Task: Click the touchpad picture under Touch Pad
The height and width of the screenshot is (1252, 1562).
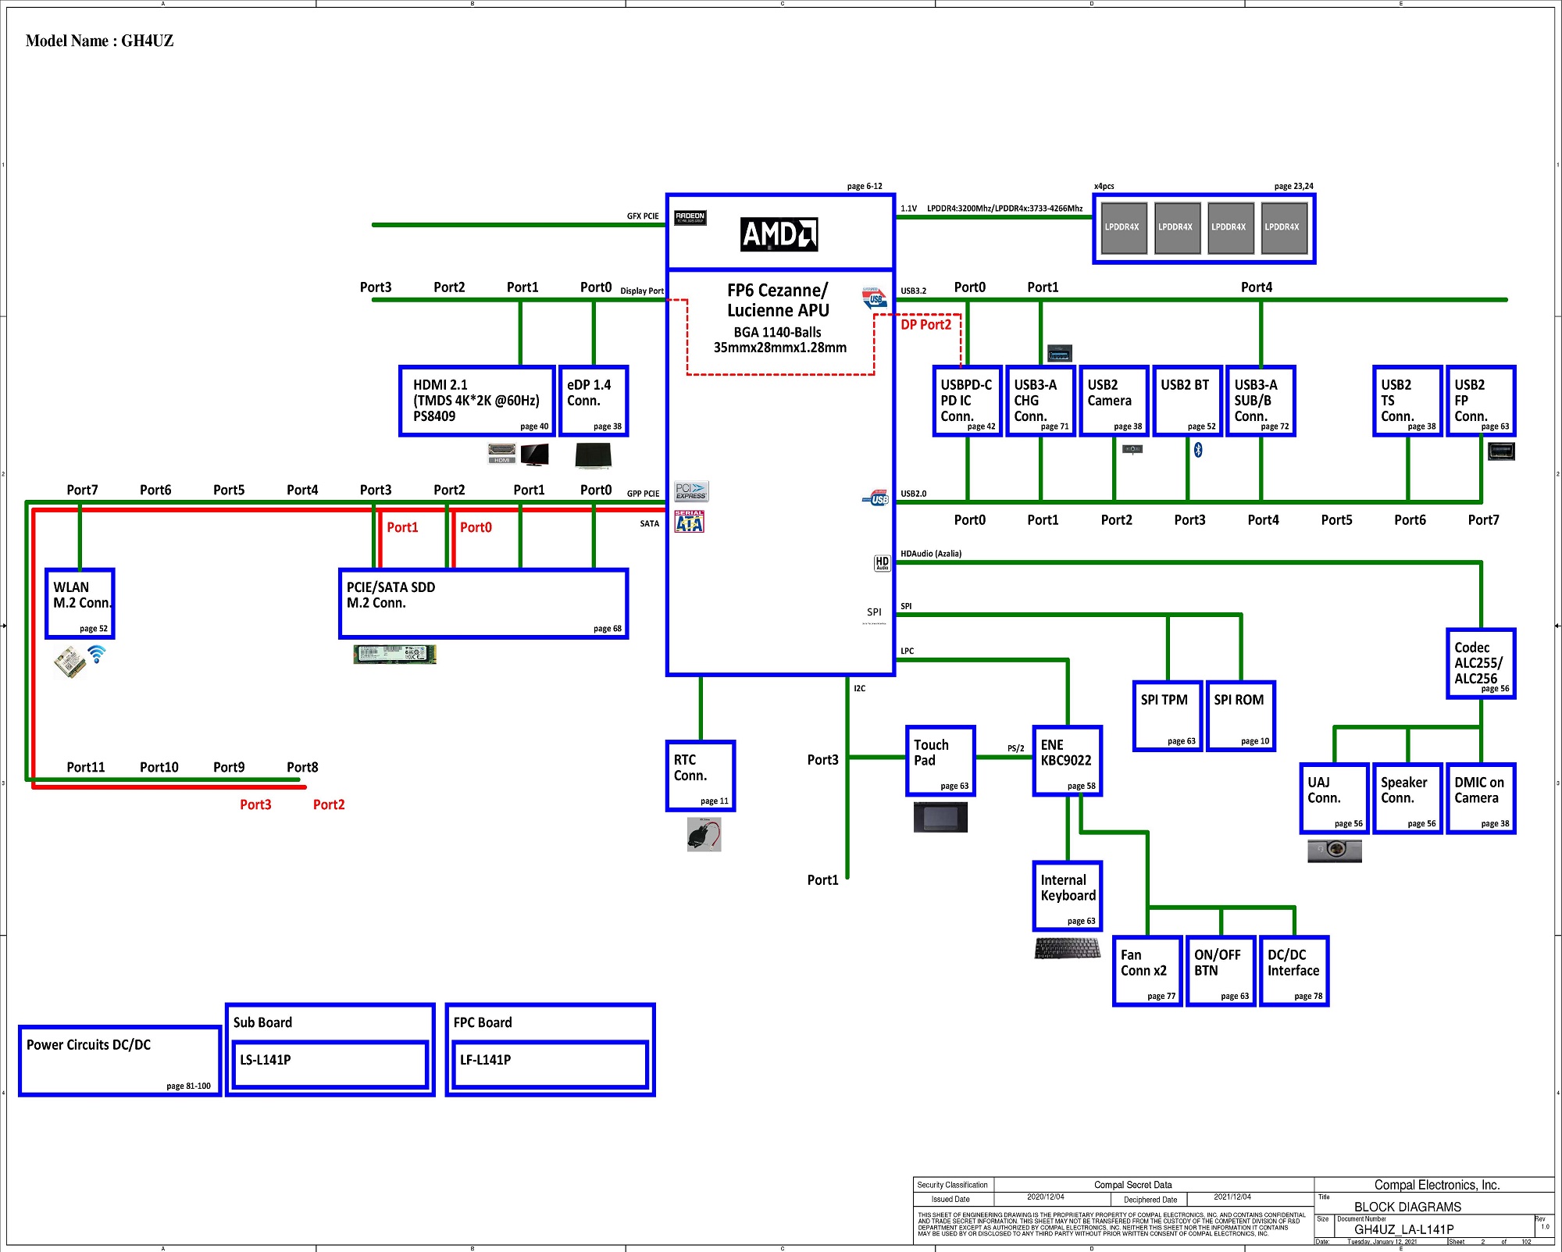Action: tap(940, 818)
